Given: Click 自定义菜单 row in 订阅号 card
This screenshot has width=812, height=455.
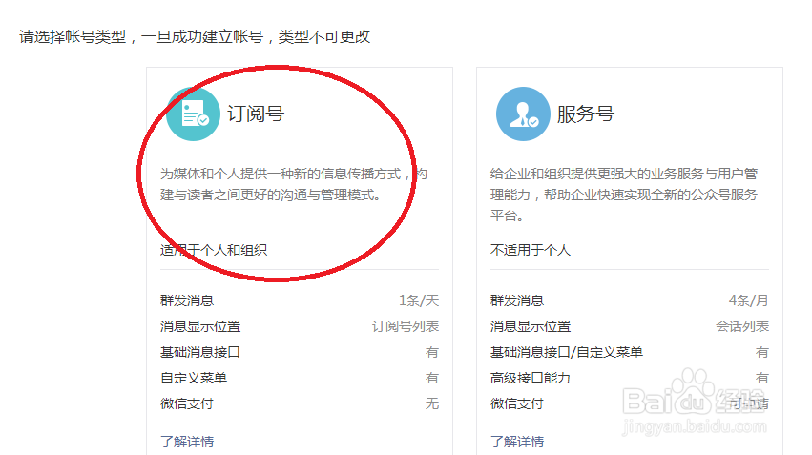Looking at the screenshot, I should pos(300,378).
